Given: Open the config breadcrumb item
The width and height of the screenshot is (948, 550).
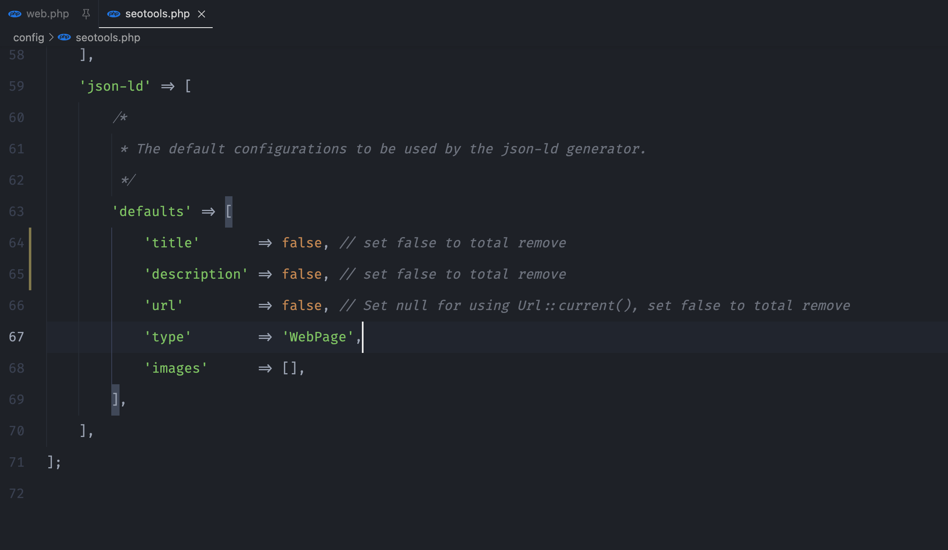Looking at the screenshot, I should click(x=28, y=37).
